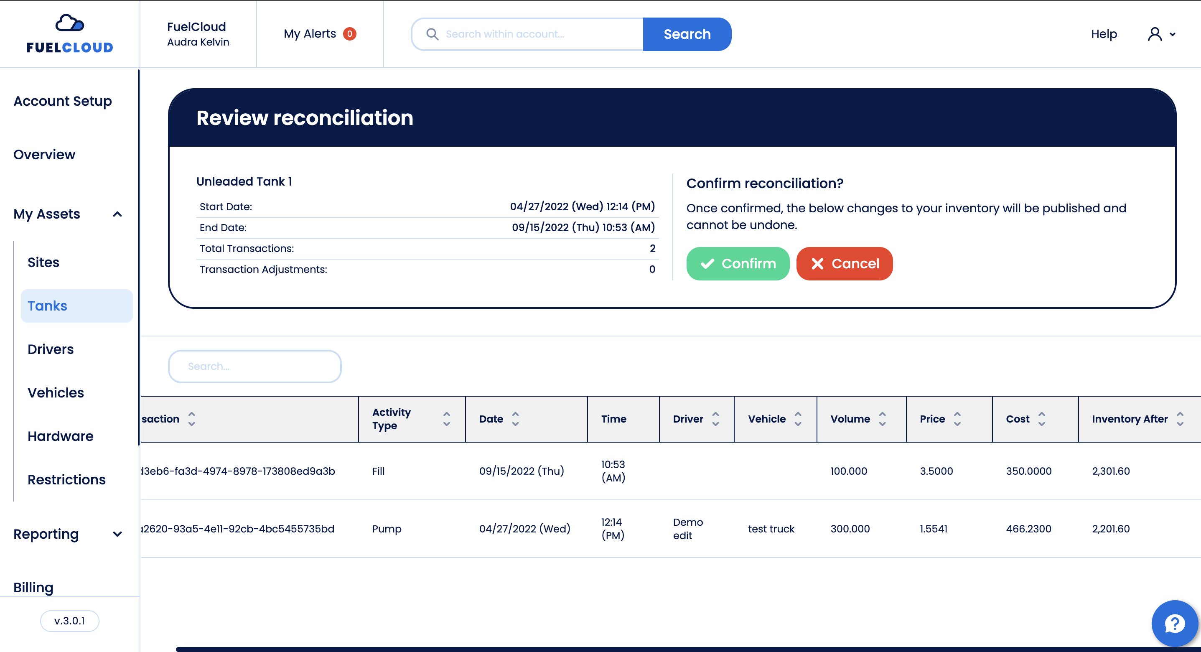Click the FuelCloud logo icon
1201x652 pixels.
tap(69, 23)
